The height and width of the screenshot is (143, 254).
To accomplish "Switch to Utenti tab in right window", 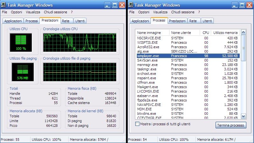I will (207, 21).
